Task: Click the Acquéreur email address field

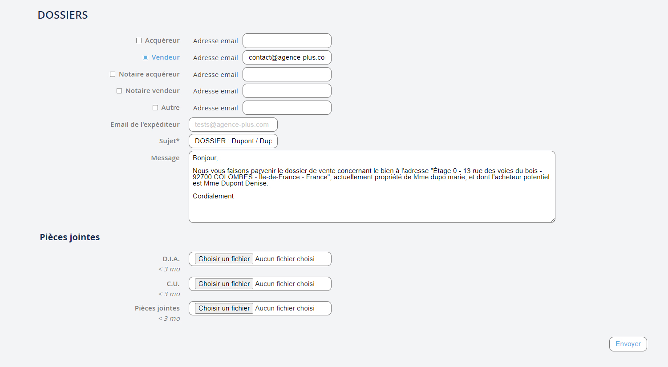Action: 287,40
